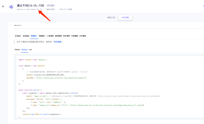Viewport: 204px width, 124px height.
Task: Switch to the 模型介绍 tab
Action: (x=111, y=17)
